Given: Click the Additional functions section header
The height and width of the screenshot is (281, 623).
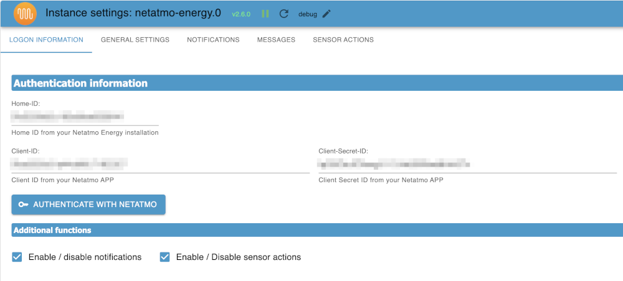Looking at the screenshot, I should pyautogui.click(x=317, y=230).
